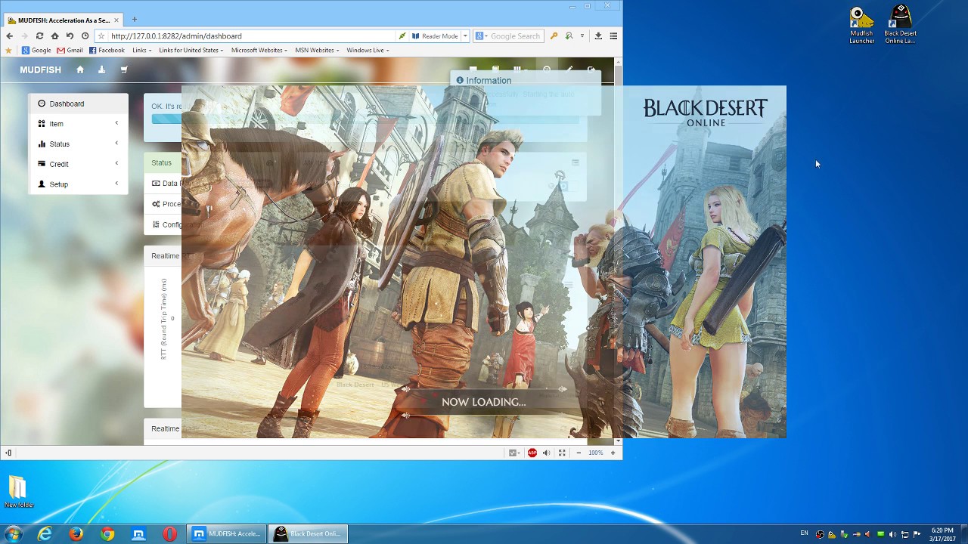Screen dimensions: 968x544
Task: Click the undo closed tab arrow icon
Action: click(x=70, y=36)
